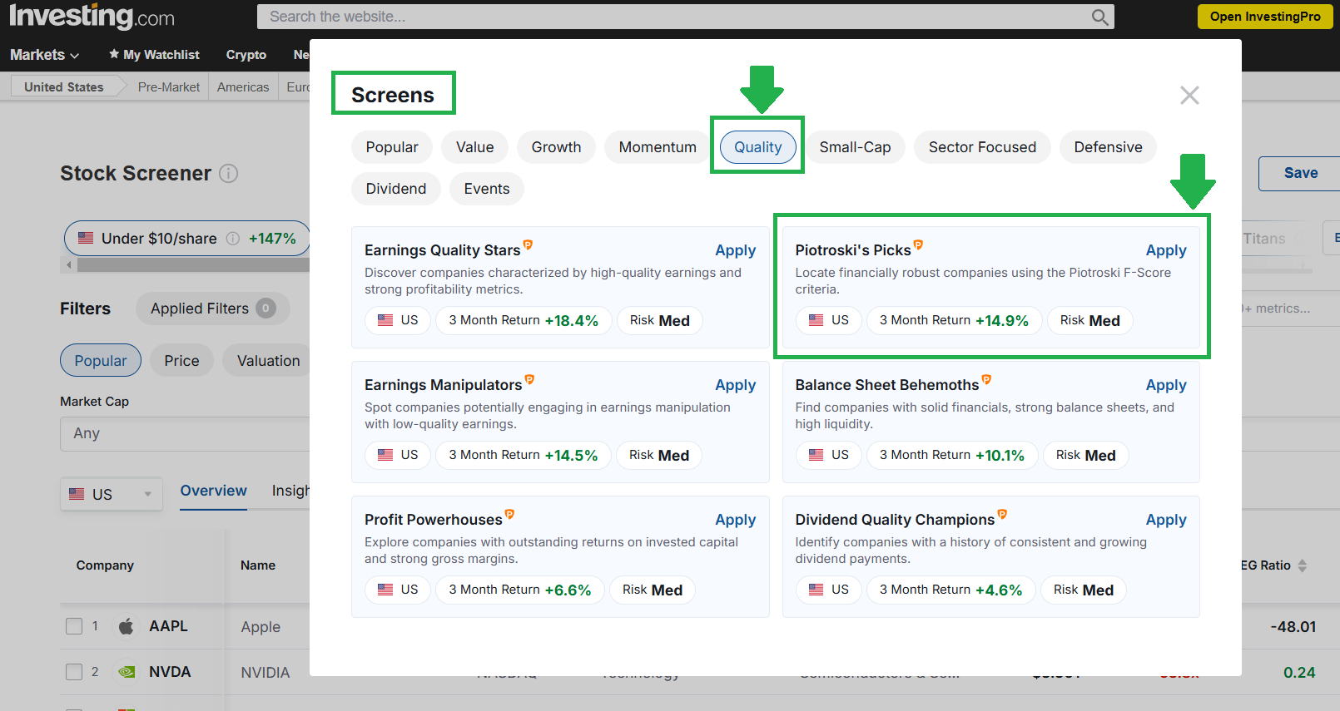Screen dimensions: 1340x711
Task: Select the Quality screens category
Action: coord(758,147)
